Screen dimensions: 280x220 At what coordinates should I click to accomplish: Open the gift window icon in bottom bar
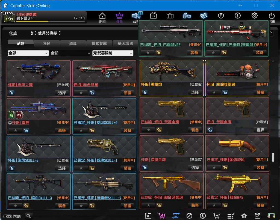(x=148, y=216)
